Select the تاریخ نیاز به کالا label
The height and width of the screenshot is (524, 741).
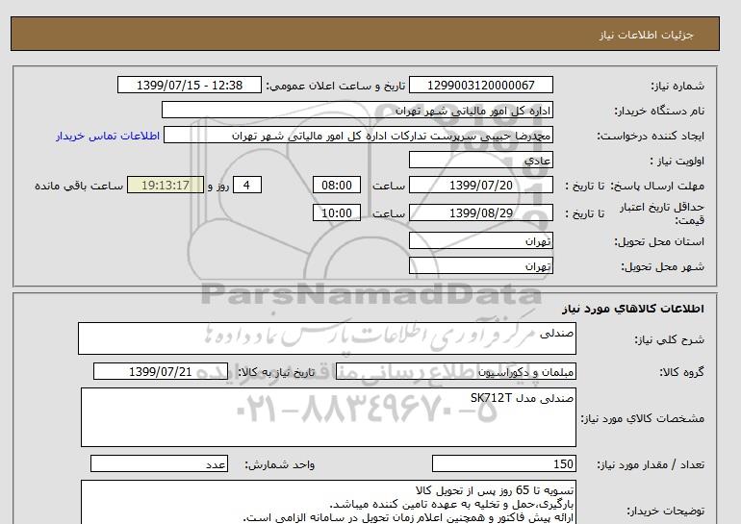point(276,372)
